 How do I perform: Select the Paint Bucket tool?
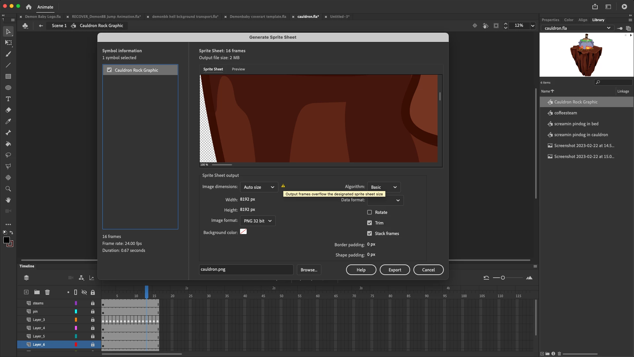(x=8, y=144)
